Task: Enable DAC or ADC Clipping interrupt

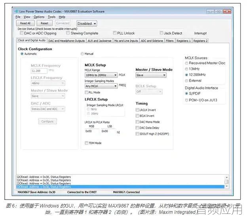Action: tap(22, 33)
